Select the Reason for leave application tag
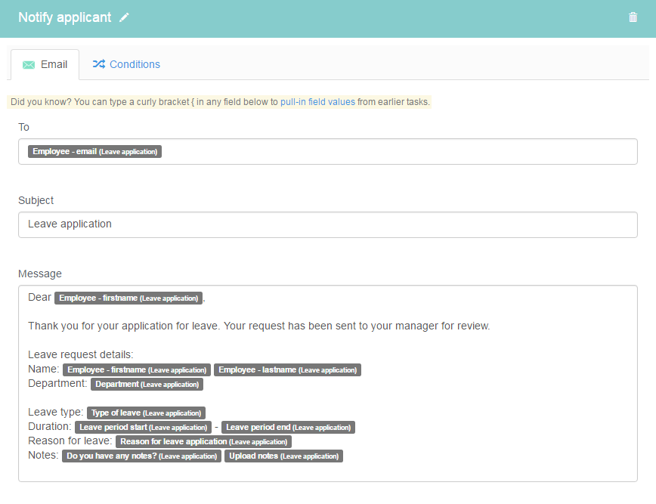Screen dimensions: 656x504 pyautogui.click(x=204, y=441)
